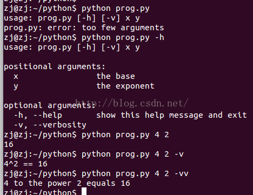
Task: Click the 'python prog.py 4 2' command
Action: [x=125, y=135]
